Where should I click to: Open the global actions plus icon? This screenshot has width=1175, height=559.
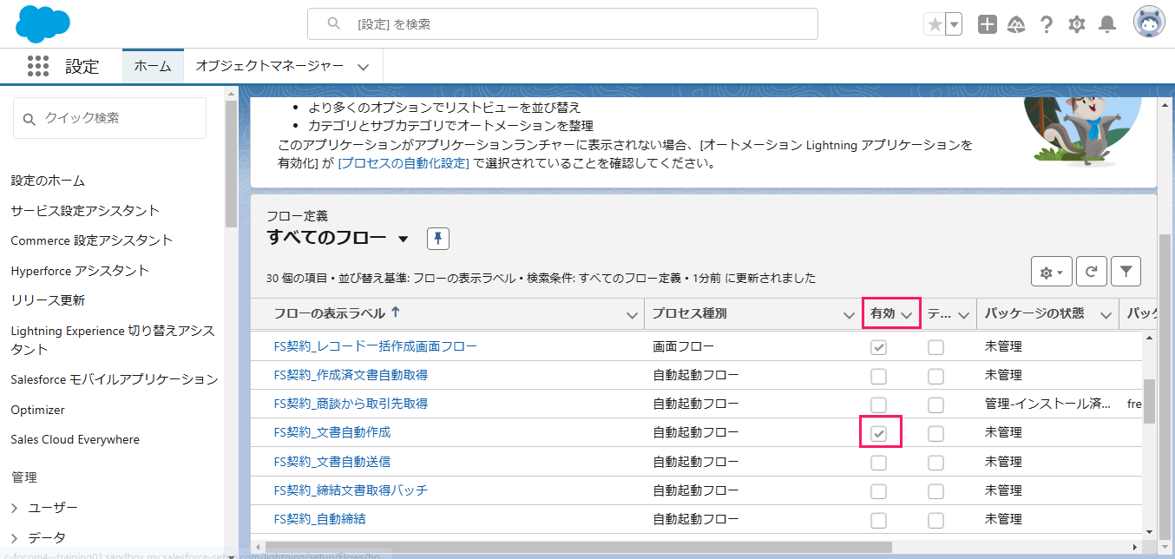[987, 24]
